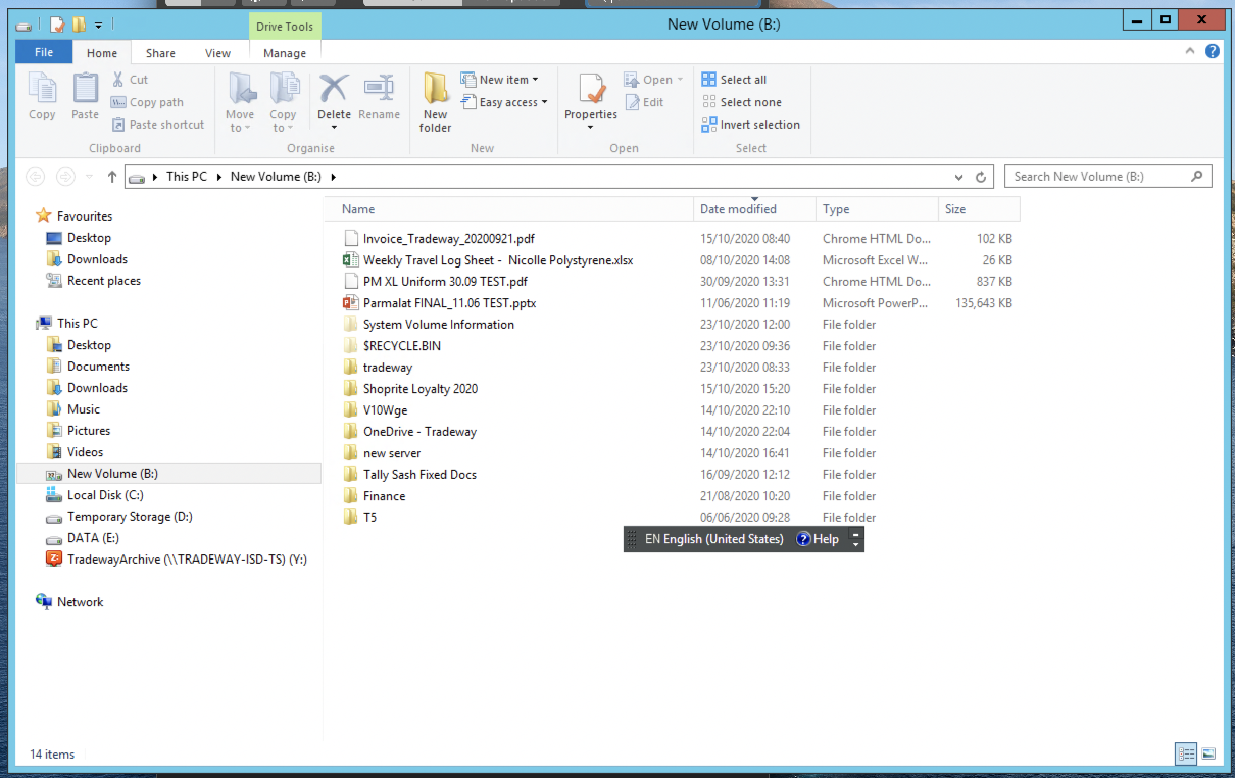
Task: Open the Properties icon in ribbon
Action: 590,89
